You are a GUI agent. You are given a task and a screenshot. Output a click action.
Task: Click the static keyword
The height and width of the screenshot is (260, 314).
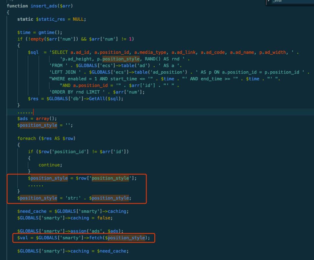click(x=25, y=19)
